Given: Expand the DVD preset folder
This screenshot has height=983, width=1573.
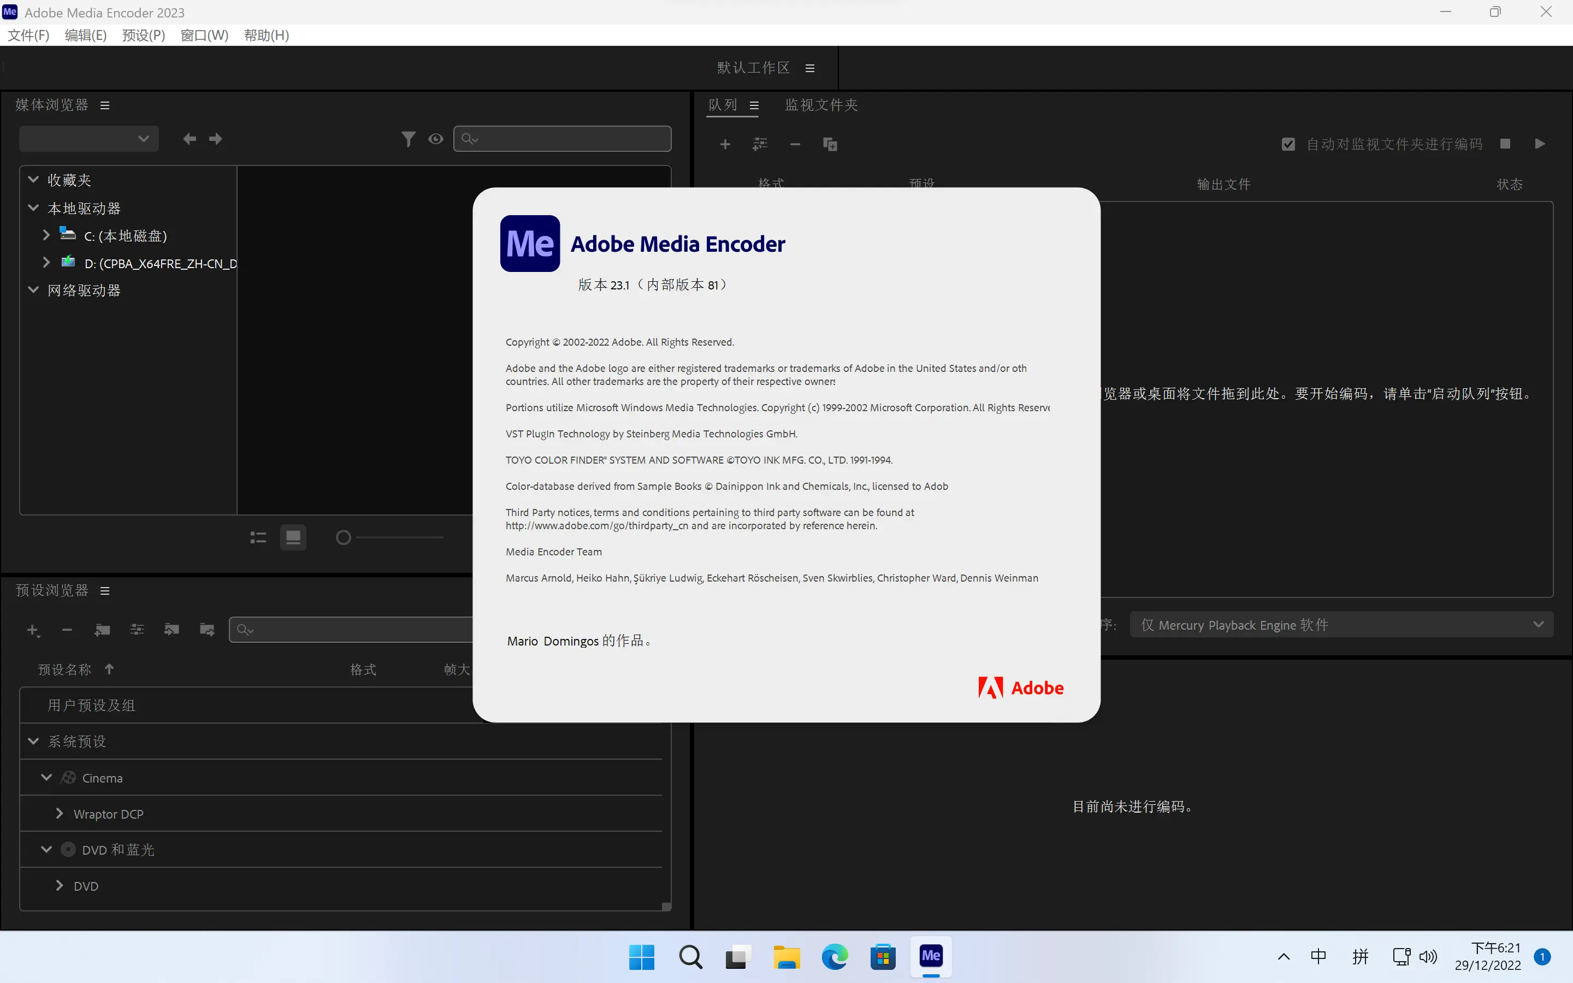Looking at the screenshot, I should 59,885.
